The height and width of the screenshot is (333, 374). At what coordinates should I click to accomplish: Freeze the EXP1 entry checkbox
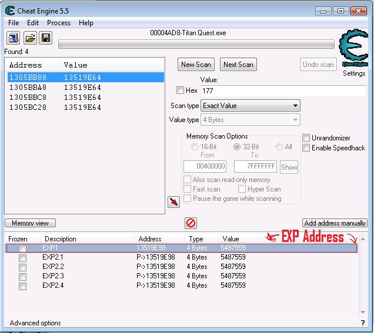(23, 248)
